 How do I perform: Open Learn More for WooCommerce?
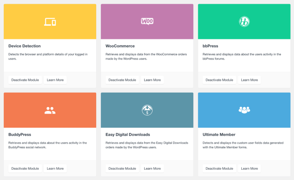tap(152, 80)
